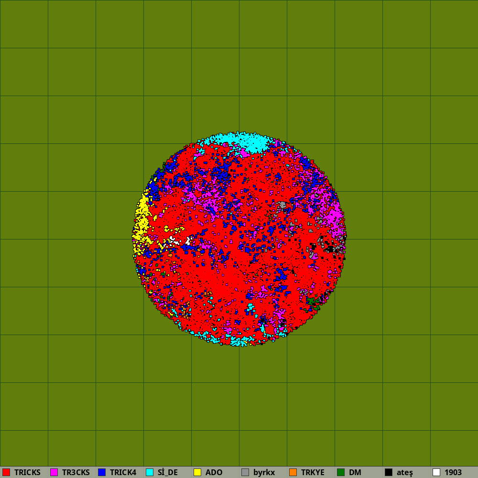Click the blue TRICK4 color swatch
The image size is (478, 478).
tap(102, 472)
